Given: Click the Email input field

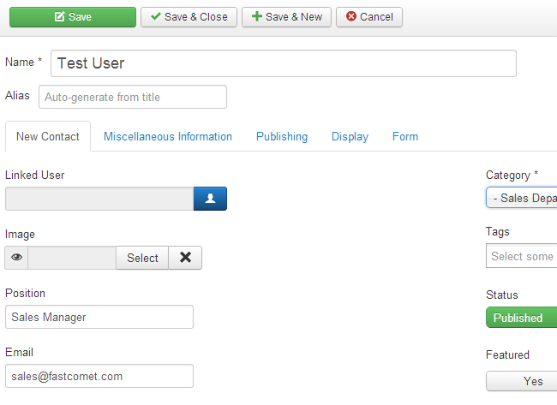Looking at the screenshot, I should [99, 376].
